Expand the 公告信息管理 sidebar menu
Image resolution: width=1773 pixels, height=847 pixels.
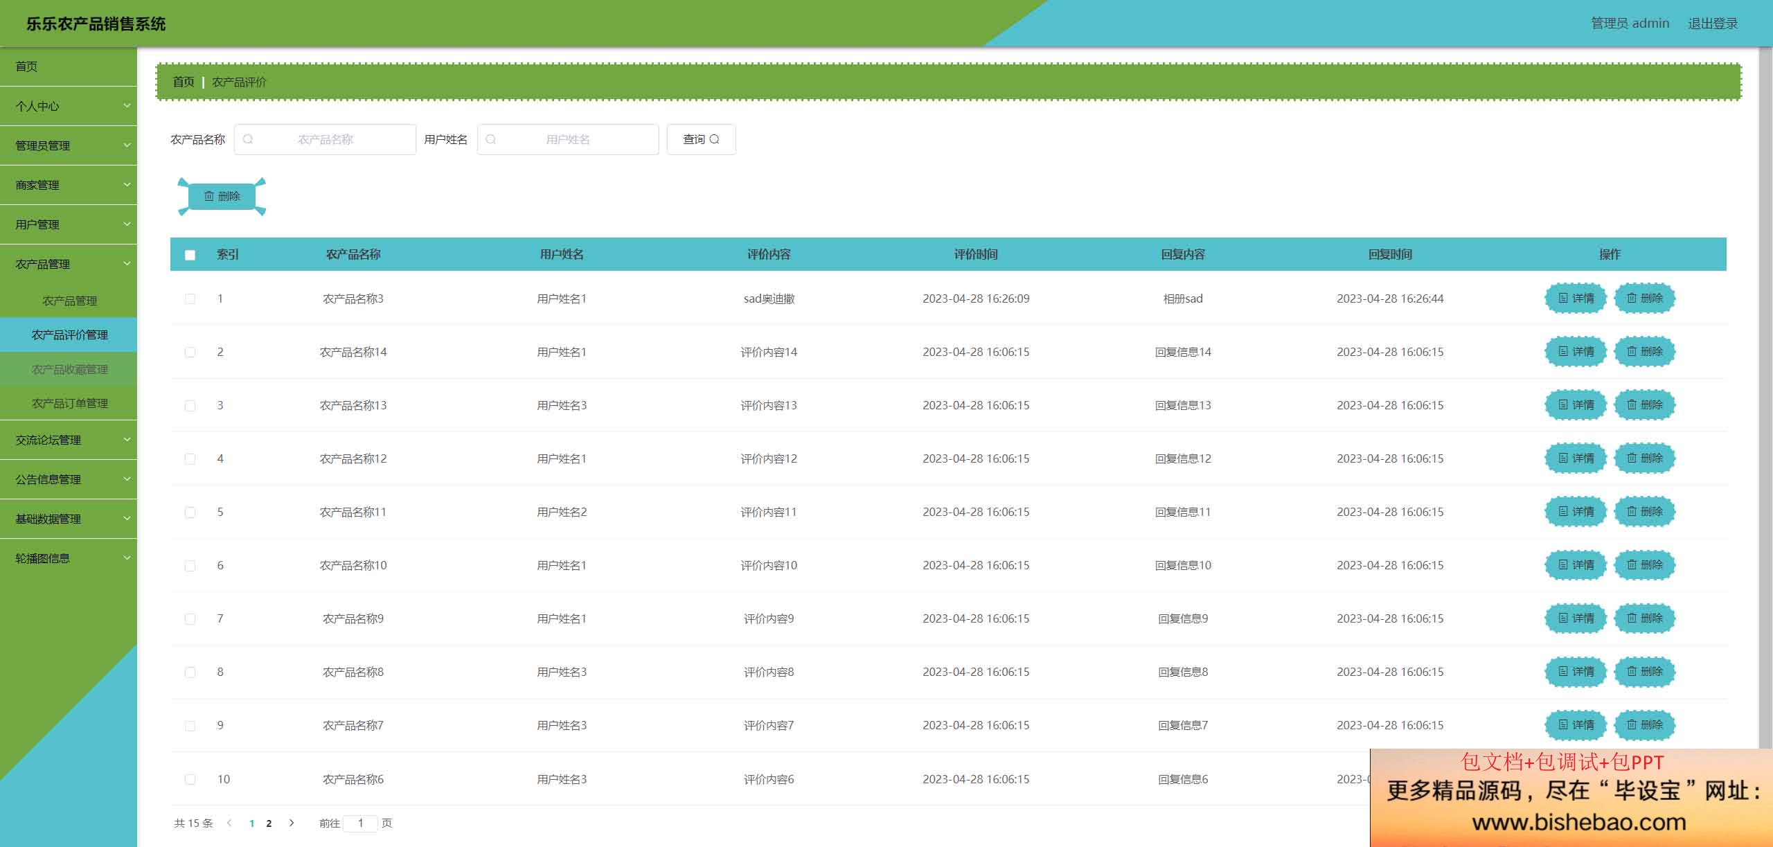click(x=69, y=479)
